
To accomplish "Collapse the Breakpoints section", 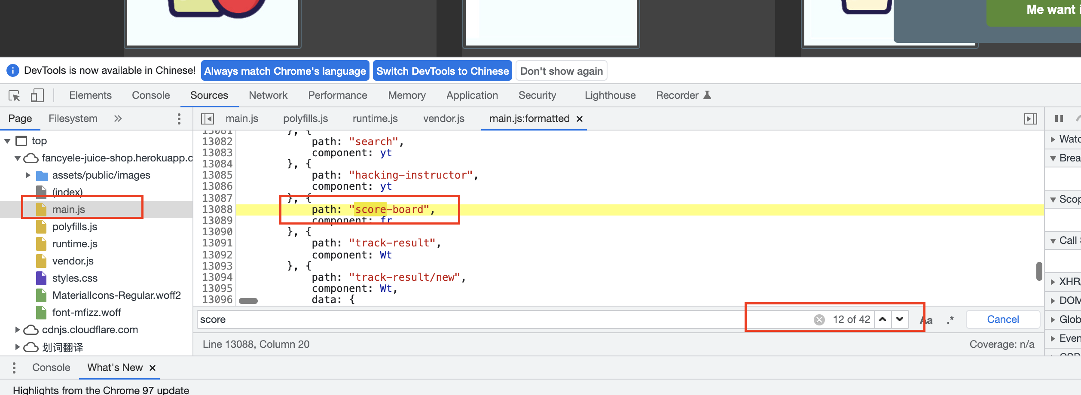I will tap(1053, 158).
